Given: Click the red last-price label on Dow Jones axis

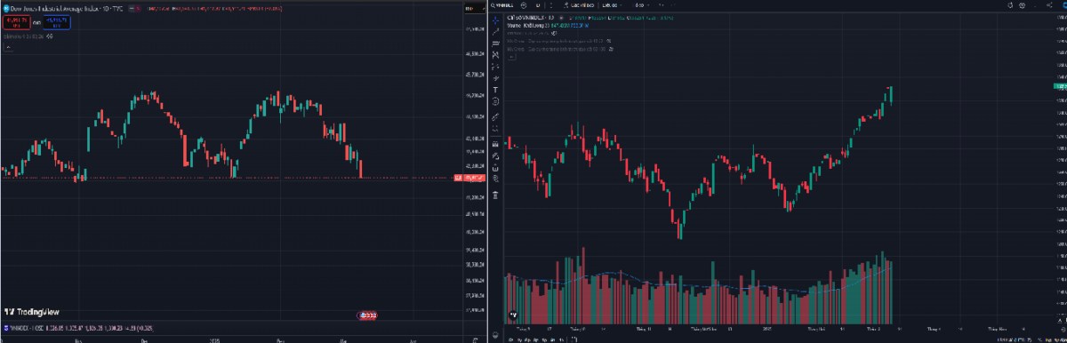Looking at the screenshot, I should pyautogui.click(x=469, y=179).
